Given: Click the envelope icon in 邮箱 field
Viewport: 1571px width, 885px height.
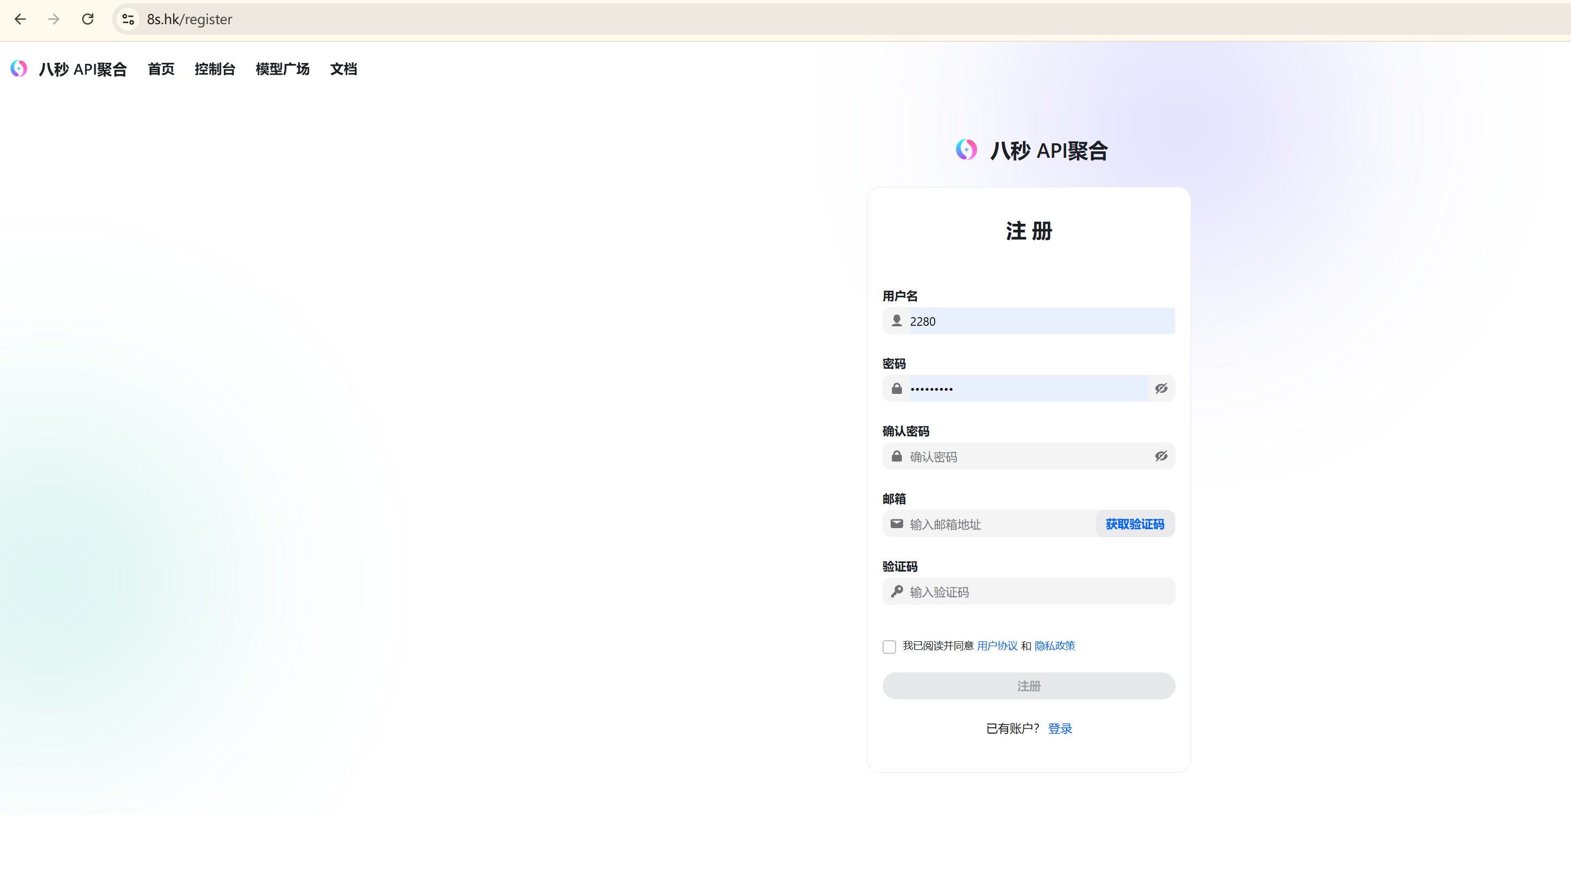Looking at the screenshot, I should pyautogui.click(x=897, y=524).
